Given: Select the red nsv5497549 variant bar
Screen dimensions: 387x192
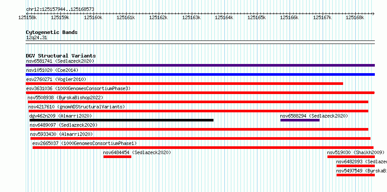Looking at the screenshot, I should pyautogui.click(x=356, y=175).
